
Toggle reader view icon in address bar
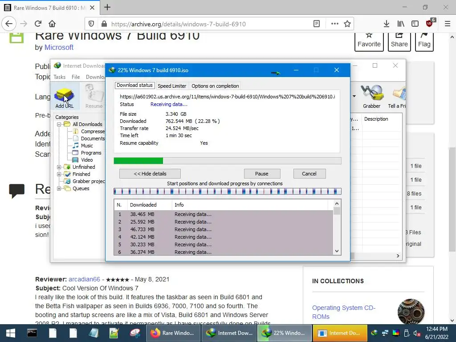tap(317, 24)
